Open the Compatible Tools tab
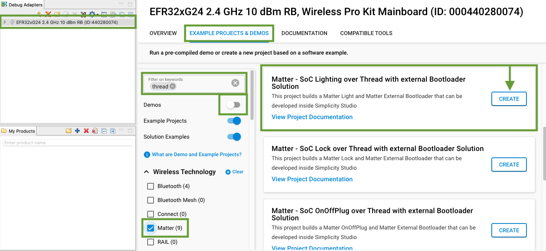 click(366, 33)
